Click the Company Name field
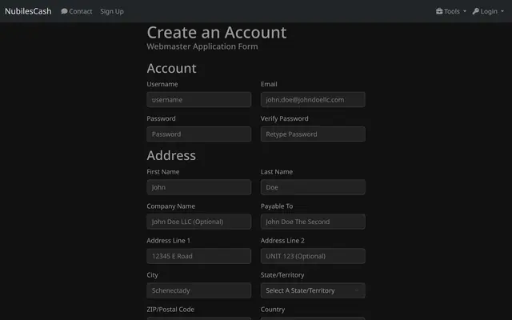512x320 pixels. [199, 222]
